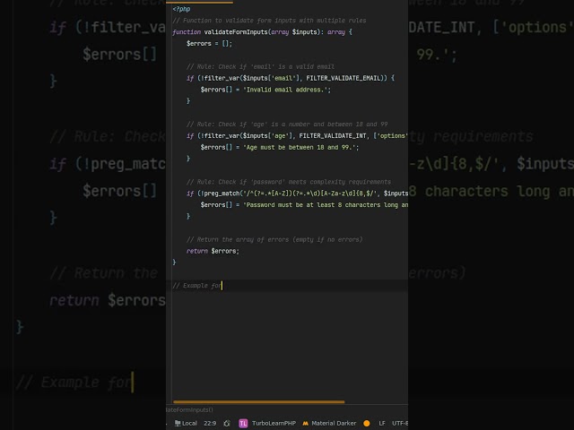
Task: Click the FILTER_VALIDATE_INT constant
Action: coord(333,135)
